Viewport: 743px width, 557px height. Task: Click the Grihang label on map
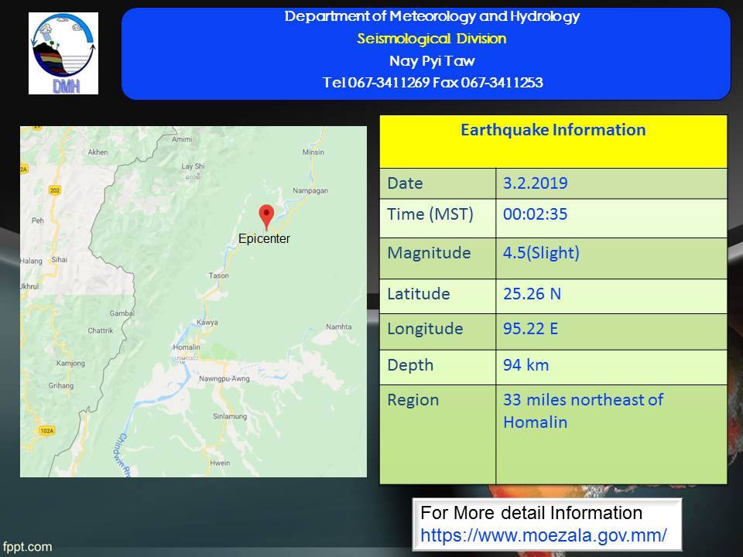pos(61,385)
